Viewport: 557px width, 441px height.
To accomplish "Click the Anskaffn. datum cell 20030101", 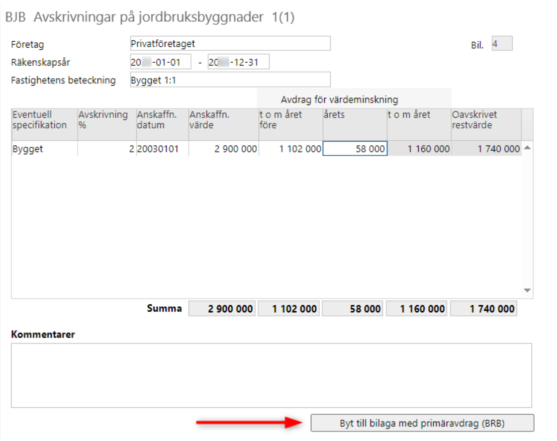I will 162,149.
